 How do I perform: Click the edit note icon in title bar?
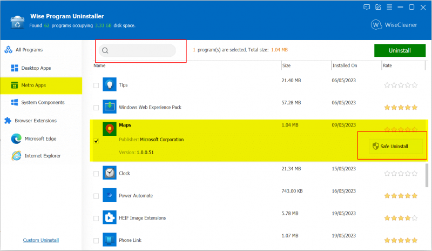(378, 7)
